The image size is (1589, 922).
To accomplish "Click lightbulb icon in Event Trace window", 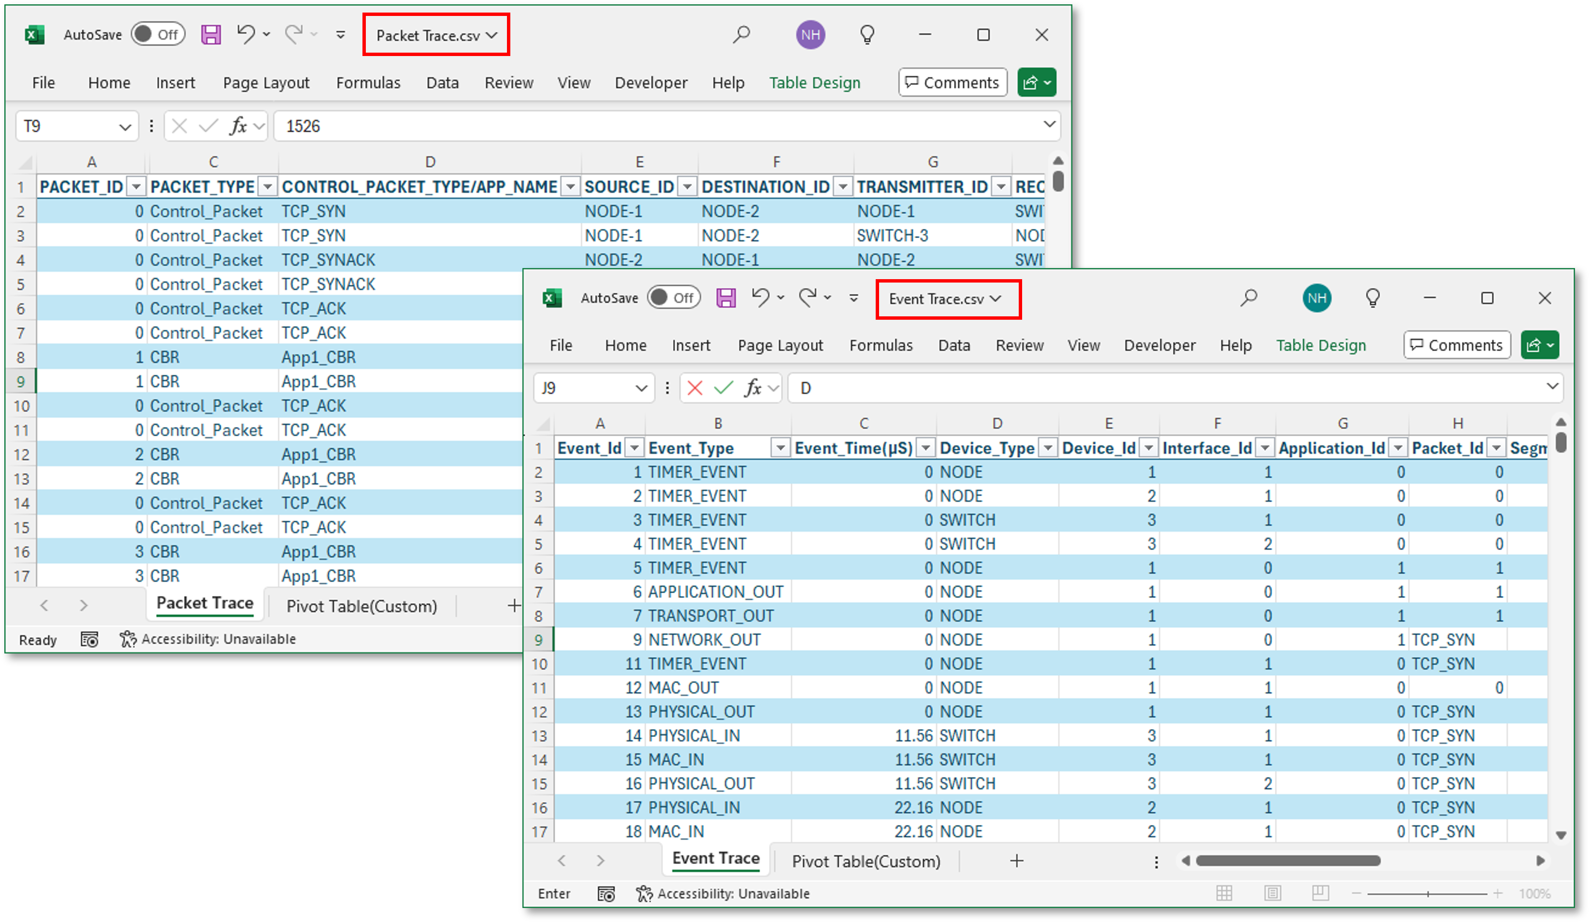I will (x=1372, y=298).
